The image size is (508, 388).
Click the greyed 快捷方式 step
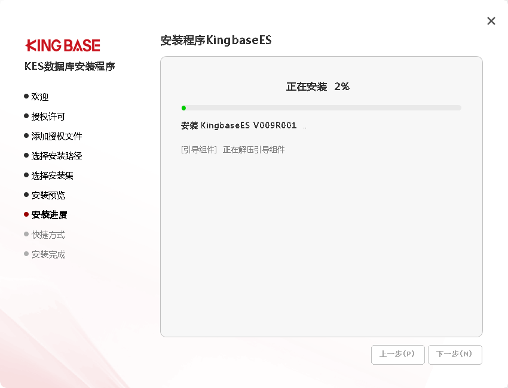click(x=48, y=235)
